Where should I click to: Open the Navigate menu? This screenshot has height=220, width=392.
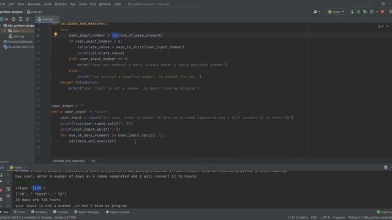34,4
